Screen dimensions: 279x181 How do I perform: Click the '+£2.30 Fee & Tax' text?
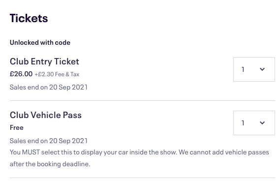point(57,74)
